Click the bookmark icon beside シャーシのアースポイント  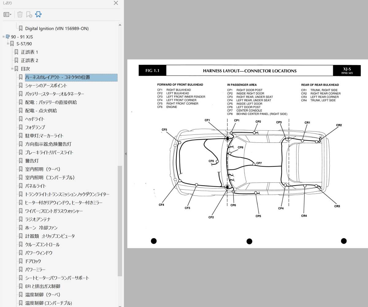[x=21, y=86]
